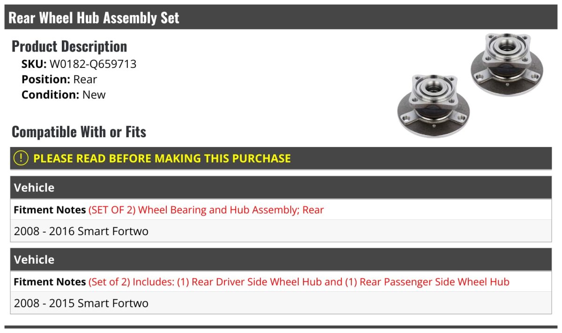Click the Rear position value
Viewport: 562px width, 333px height.
(x=85, y=80)
